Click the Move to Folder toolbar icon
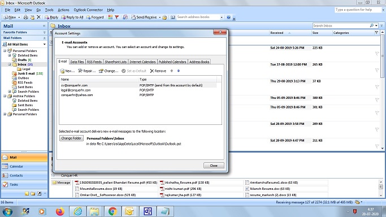 pos(32,17)
